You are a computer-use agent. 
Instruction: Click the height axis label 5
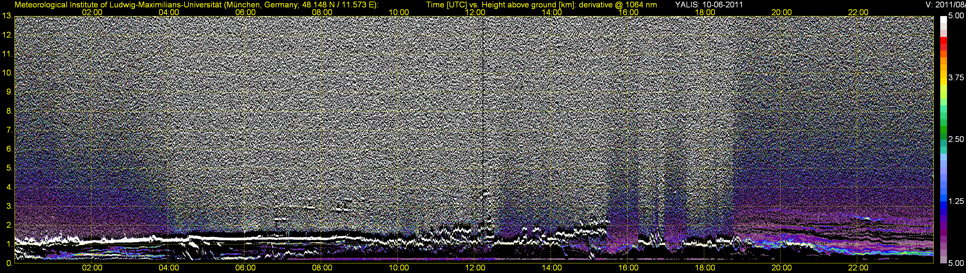point(9,168)
